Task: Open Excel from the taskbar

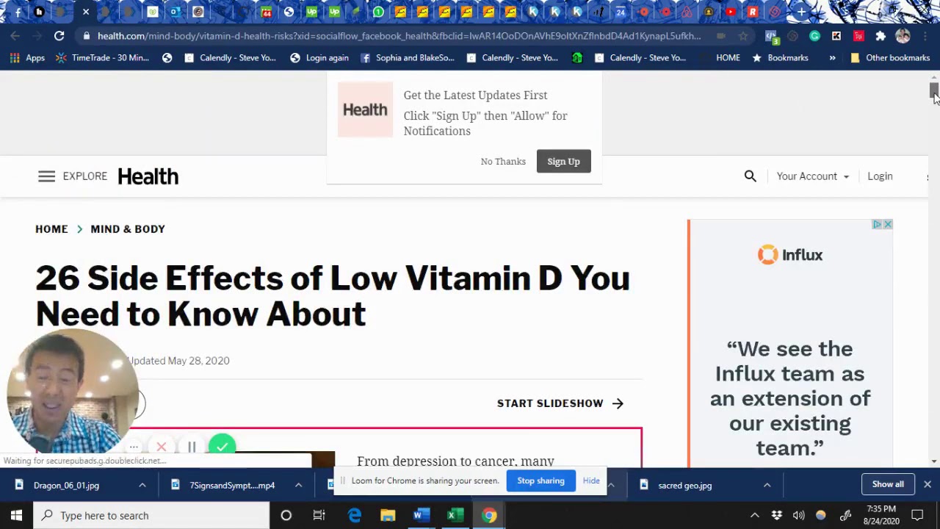Action: click(455, 515)
